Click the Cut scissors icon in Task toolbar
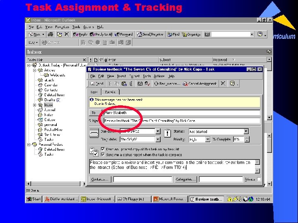Image resolution: width=298 pixels, height=223 pixels. pyautogui.click(x=110, y=83)
